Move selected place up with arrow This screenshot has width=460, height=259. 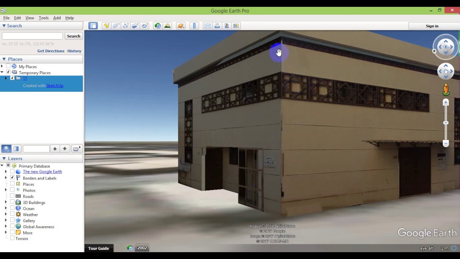55,149
